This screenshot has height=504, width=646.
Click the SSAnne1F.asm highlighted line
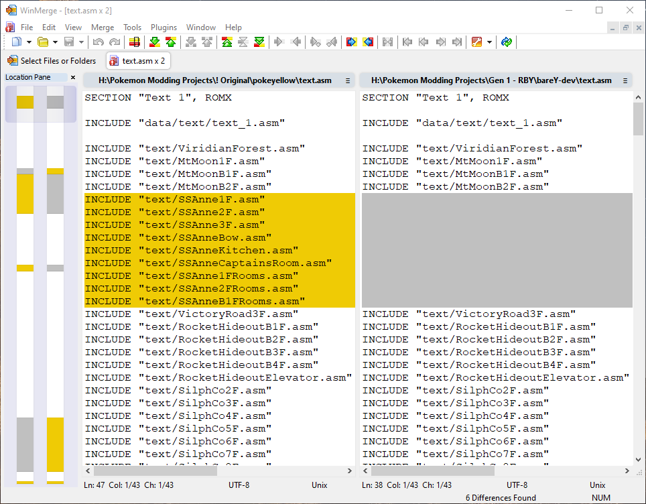(220, 200)
